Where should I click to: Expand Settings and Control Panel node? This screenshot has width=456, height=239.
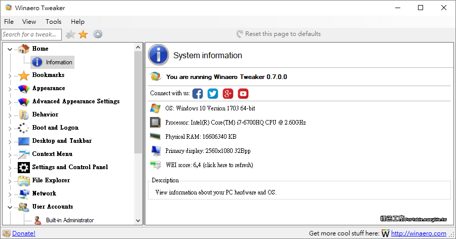10,168
